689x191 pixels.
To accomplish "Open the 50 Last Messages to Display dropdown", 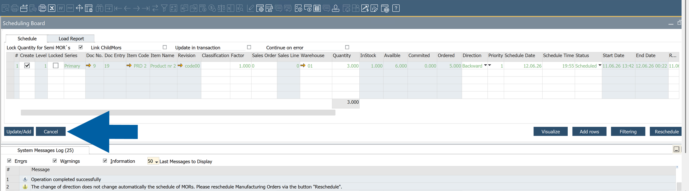I will point(157,162).
